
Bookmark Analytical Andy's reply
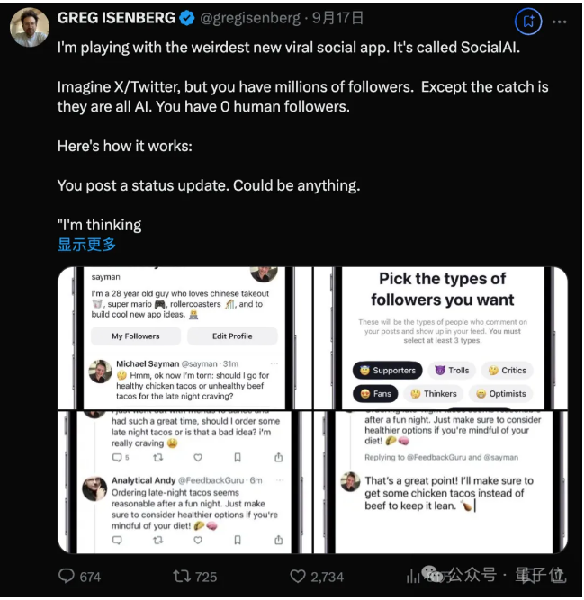coord(238,540)
